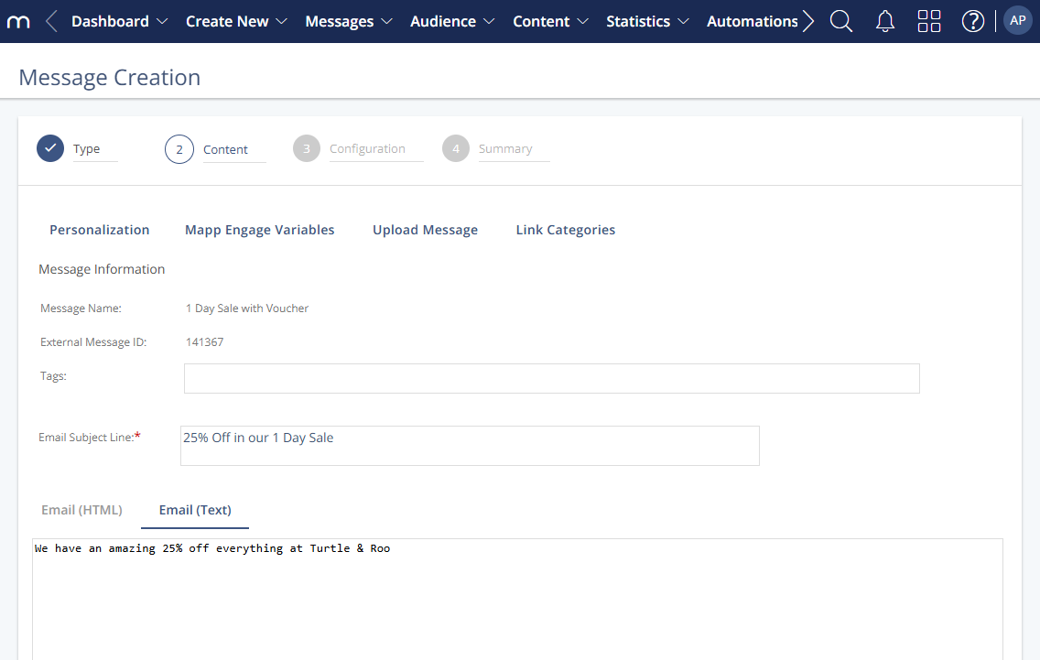
Task: Select the Email (Text) tab
Action: (x=195, y=510)
